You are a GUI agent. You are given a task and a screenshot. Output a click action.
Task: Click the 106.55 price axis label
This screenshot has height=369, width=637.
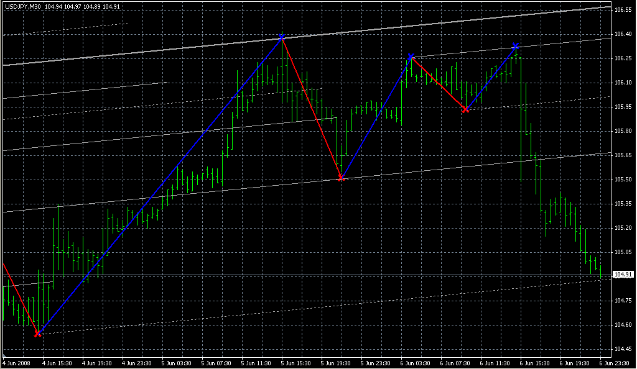[x=623, y=10]
